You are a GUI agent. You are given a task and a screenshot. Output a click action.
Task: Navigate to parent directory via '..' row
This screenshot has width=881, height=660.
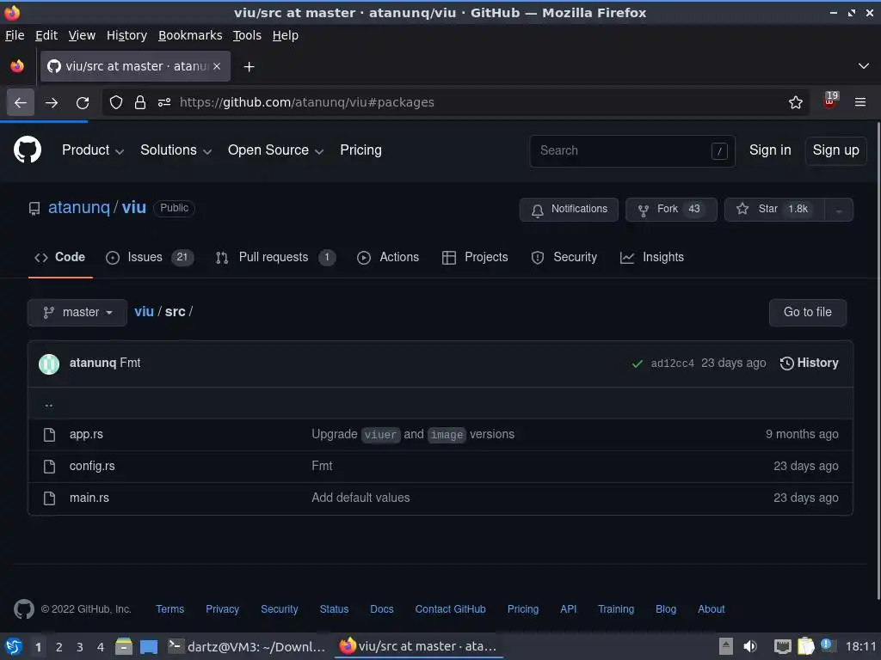tap(440, 404)
